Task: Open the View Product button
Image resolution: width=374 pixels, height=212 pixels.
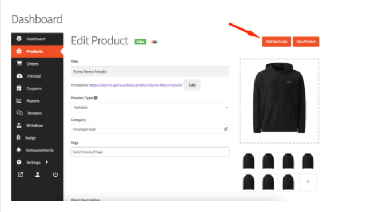Action: pyautogui.click(x=306, y=42)
